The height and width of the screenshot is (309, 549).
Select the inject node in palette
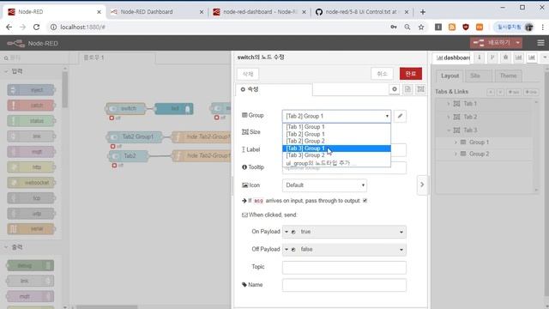[31, 90]
